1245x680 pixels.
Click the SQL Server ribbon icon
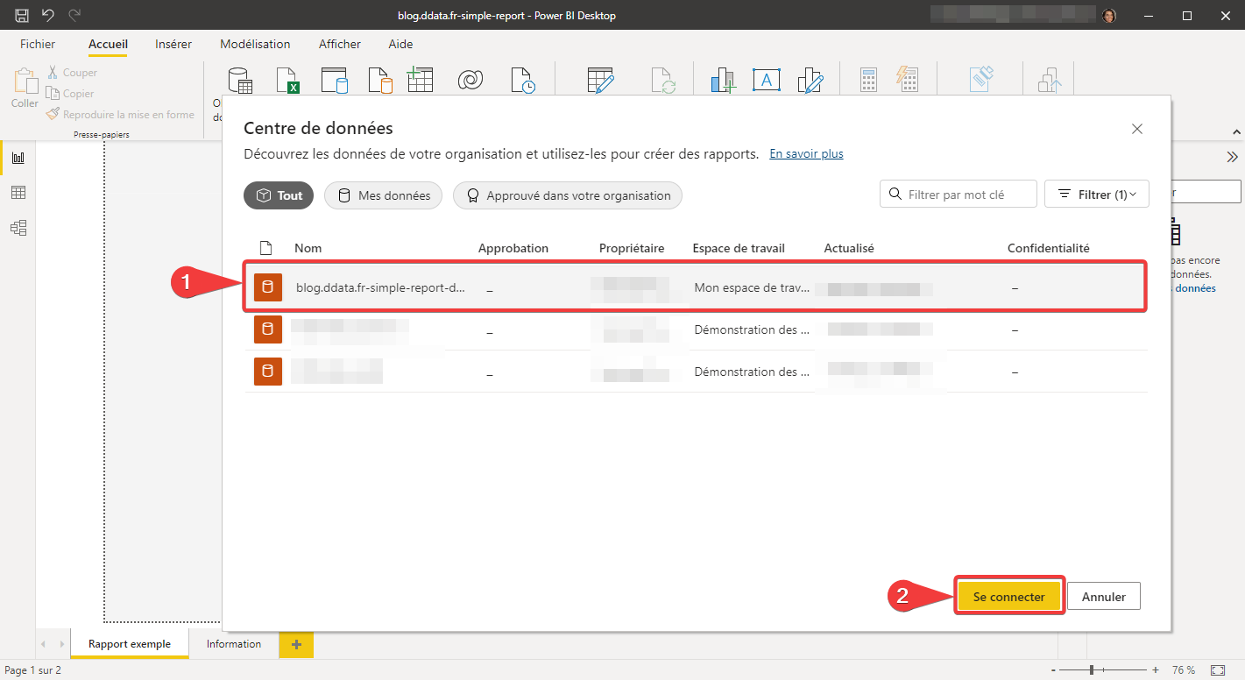(x=380, y=80)
